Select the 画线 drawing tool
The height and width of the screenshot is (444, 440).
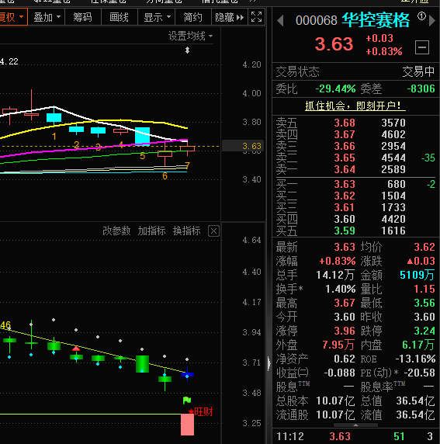[x=120, y=17]
